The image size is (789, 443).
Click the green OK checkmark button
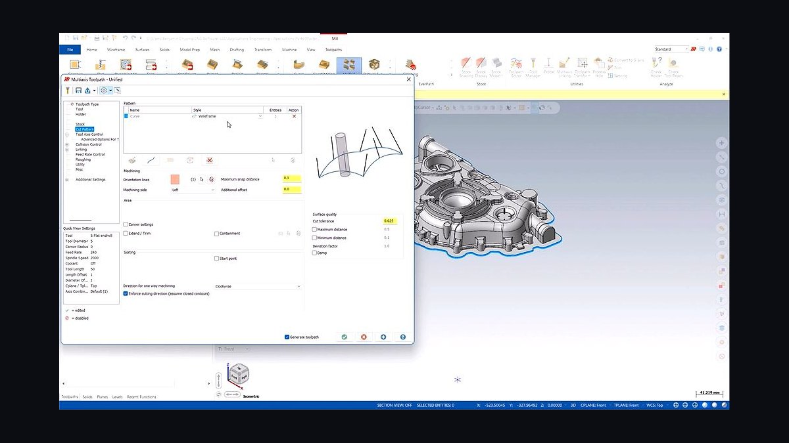(x=344, y=337)
